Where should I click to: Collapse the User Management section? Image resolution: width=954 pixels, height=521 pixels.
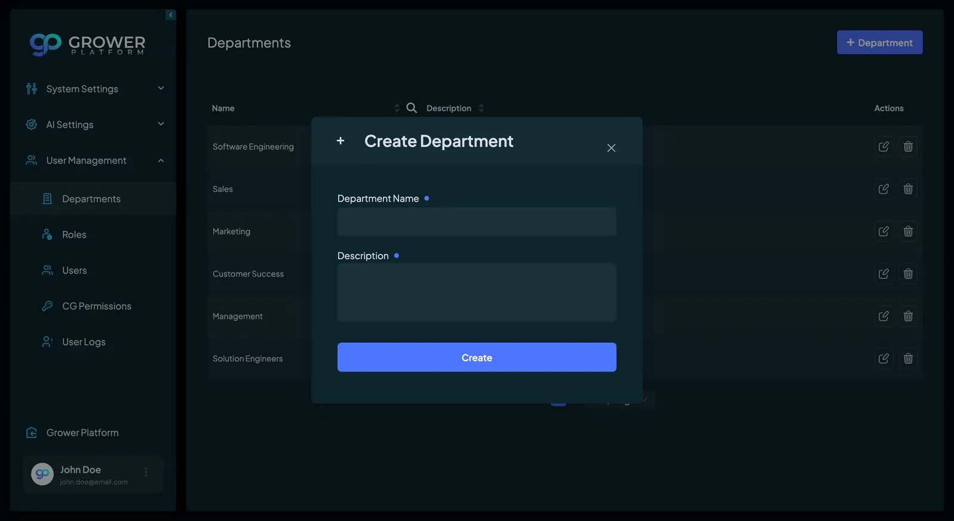pyautogui.click(x=94, y=160)
